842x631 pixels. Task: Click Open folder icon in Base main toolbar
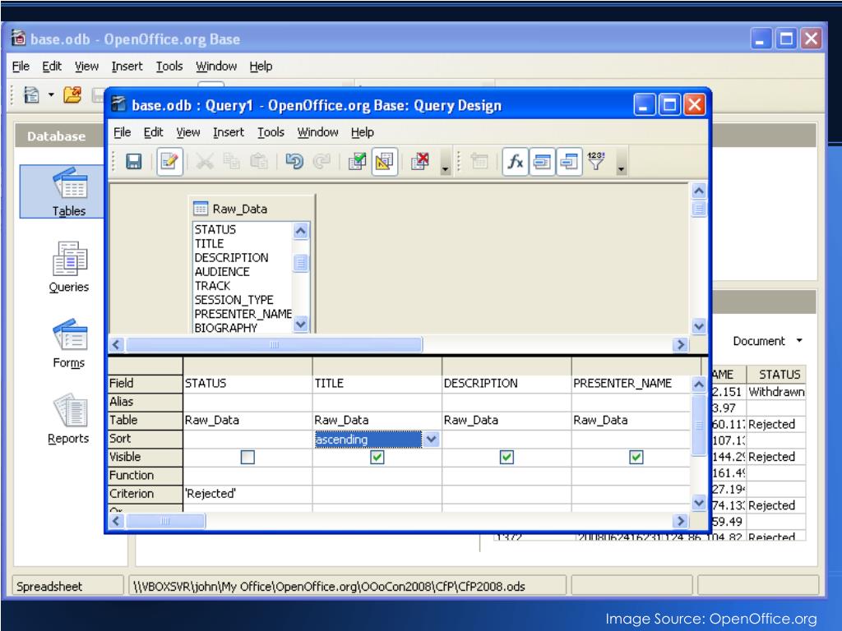[x=72, y=95]
